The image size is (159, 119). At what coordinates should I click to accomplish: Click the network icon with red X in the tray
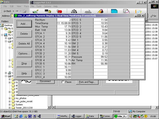click(x=138, y=116)
